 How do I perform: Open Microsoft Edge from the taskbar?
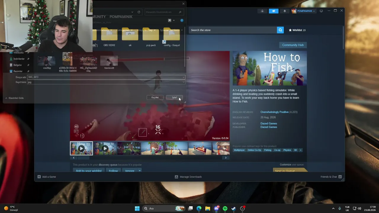(x=199, y=209)
